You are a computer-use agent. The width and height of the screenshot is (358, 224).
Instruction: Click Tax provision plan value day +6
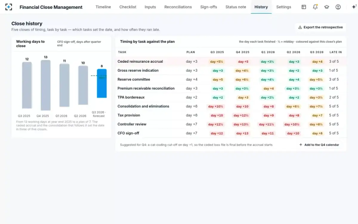pos(192,115)
